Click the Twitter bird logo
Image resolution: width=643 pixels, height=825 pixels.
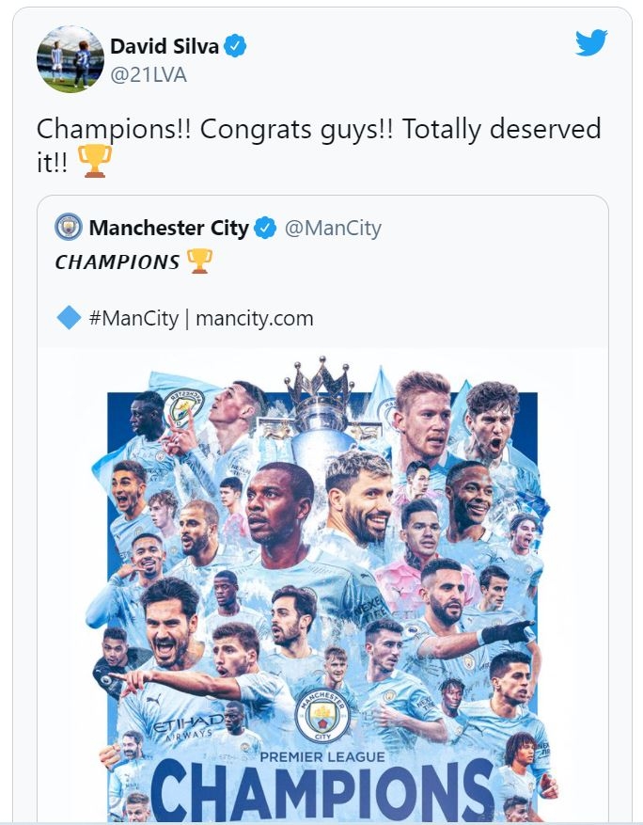591,43
